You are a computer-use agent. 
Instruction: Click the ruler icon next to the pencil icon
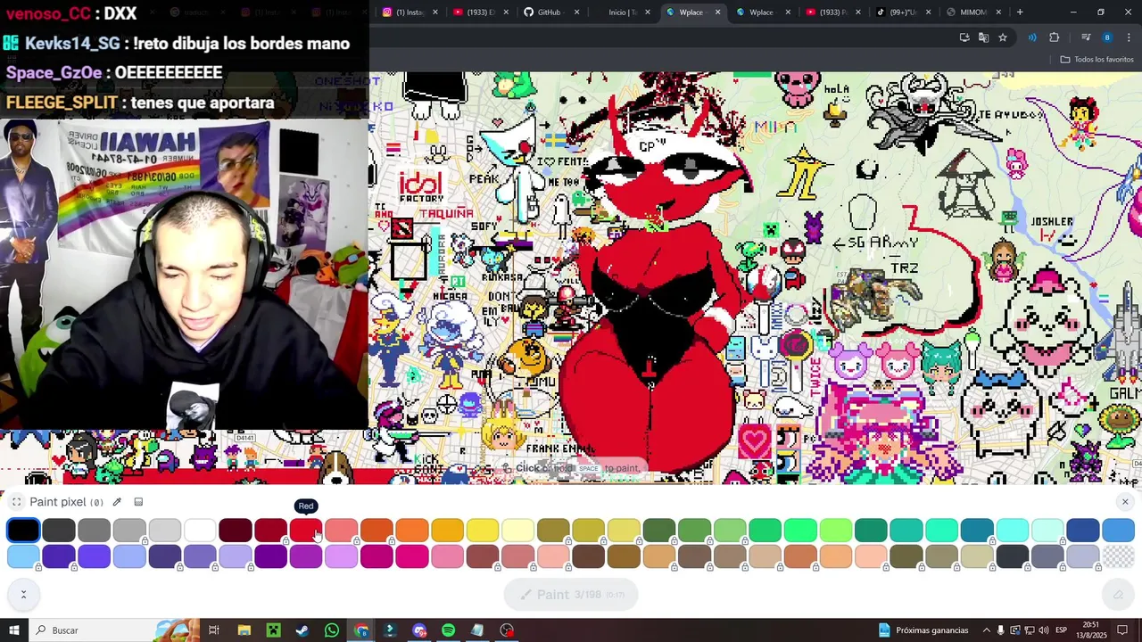point(138,502)
